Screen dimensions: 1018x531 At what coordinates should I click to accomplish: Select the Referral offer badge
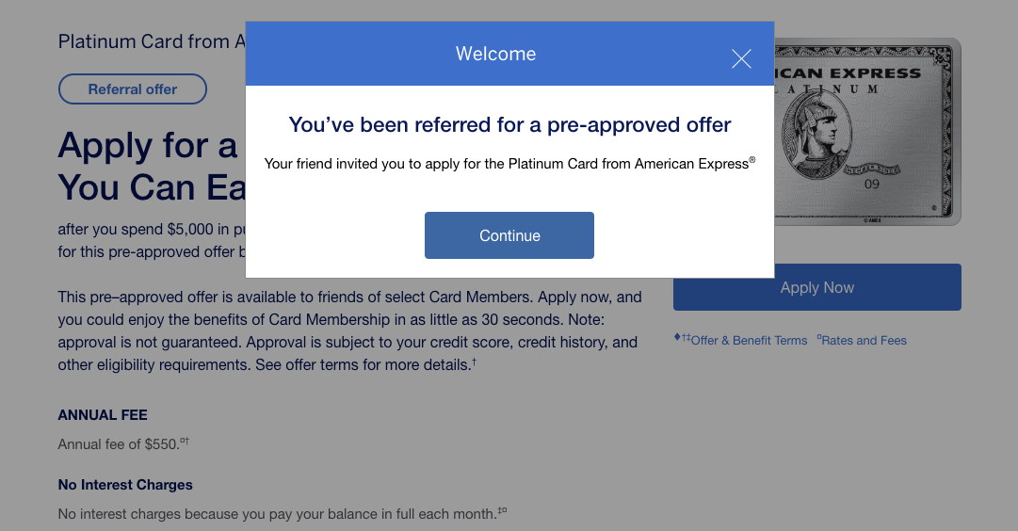point(133,88)
